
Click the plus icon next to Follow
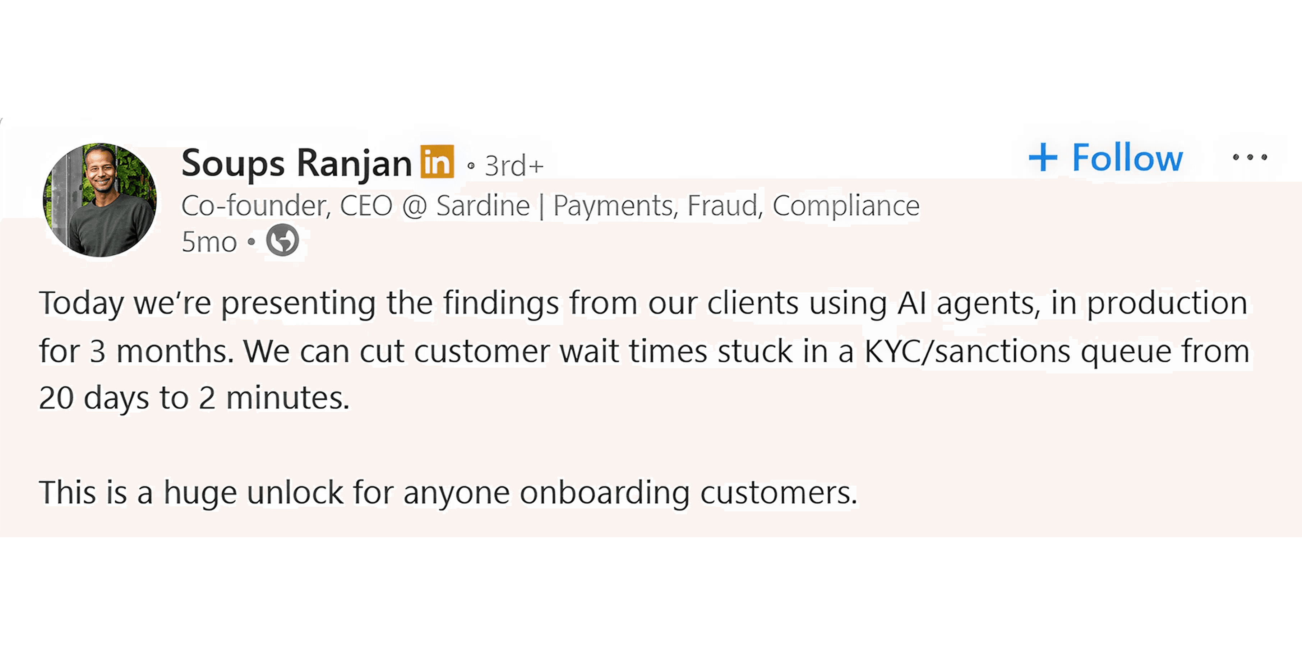point(1043,157)
